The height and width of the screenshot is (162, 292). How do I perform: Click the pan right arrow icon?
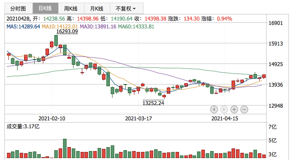point(224,109)
